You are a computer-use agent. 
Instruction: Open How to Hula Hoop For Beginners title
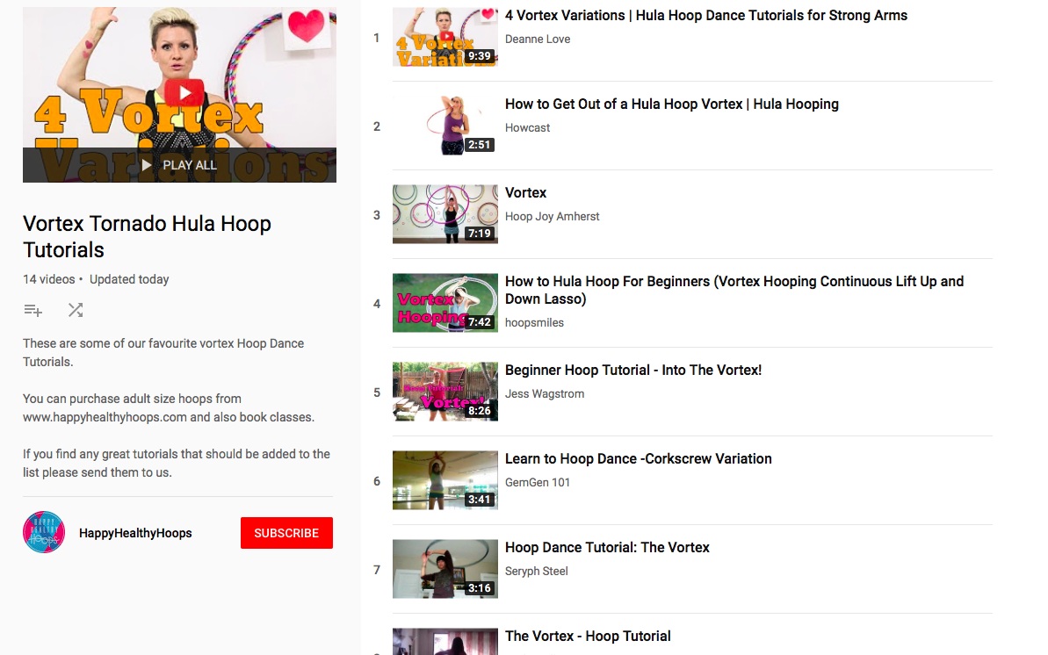734,290
